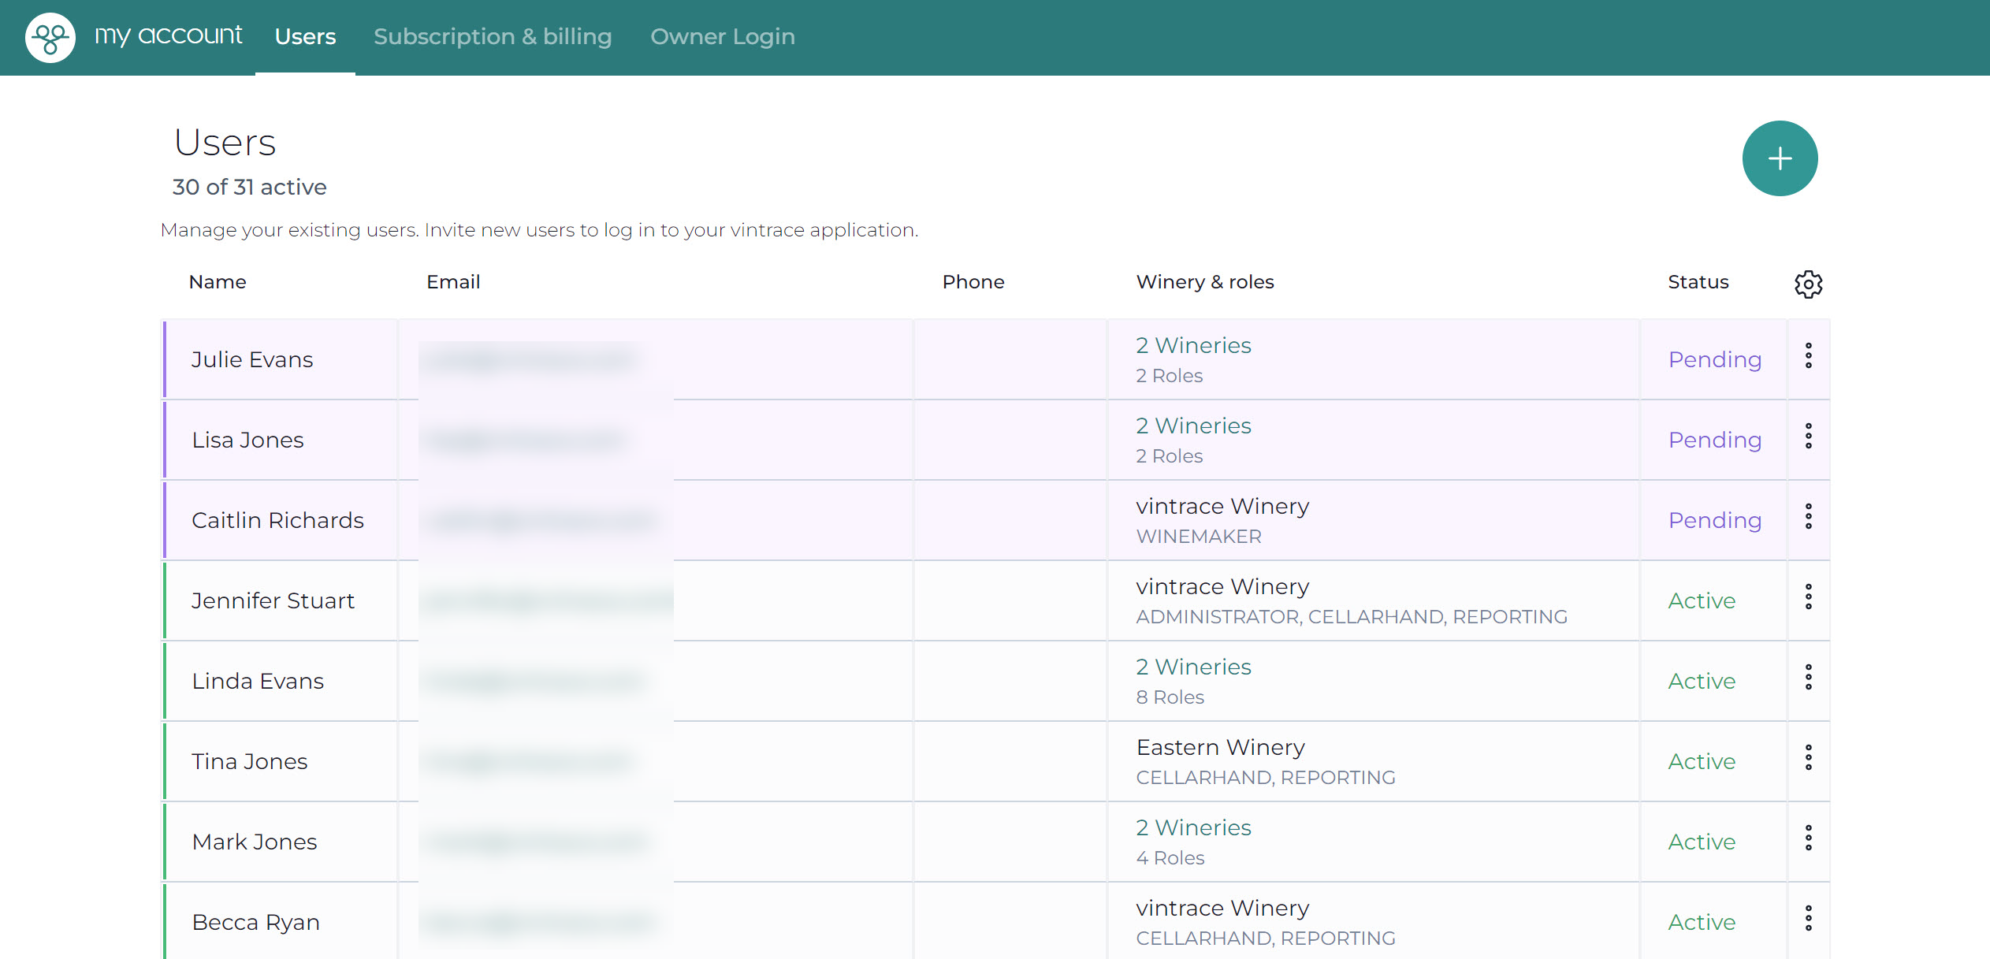Open table column settings gear icon
This screenshot has width=1990, height=959.
tap(1808, 284)
